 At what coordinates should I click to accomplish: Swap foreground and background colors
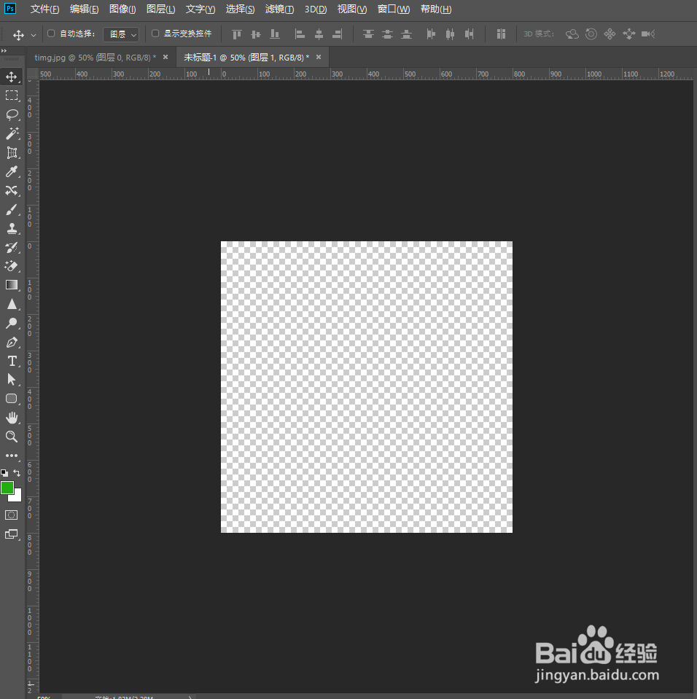coord(17,472)
